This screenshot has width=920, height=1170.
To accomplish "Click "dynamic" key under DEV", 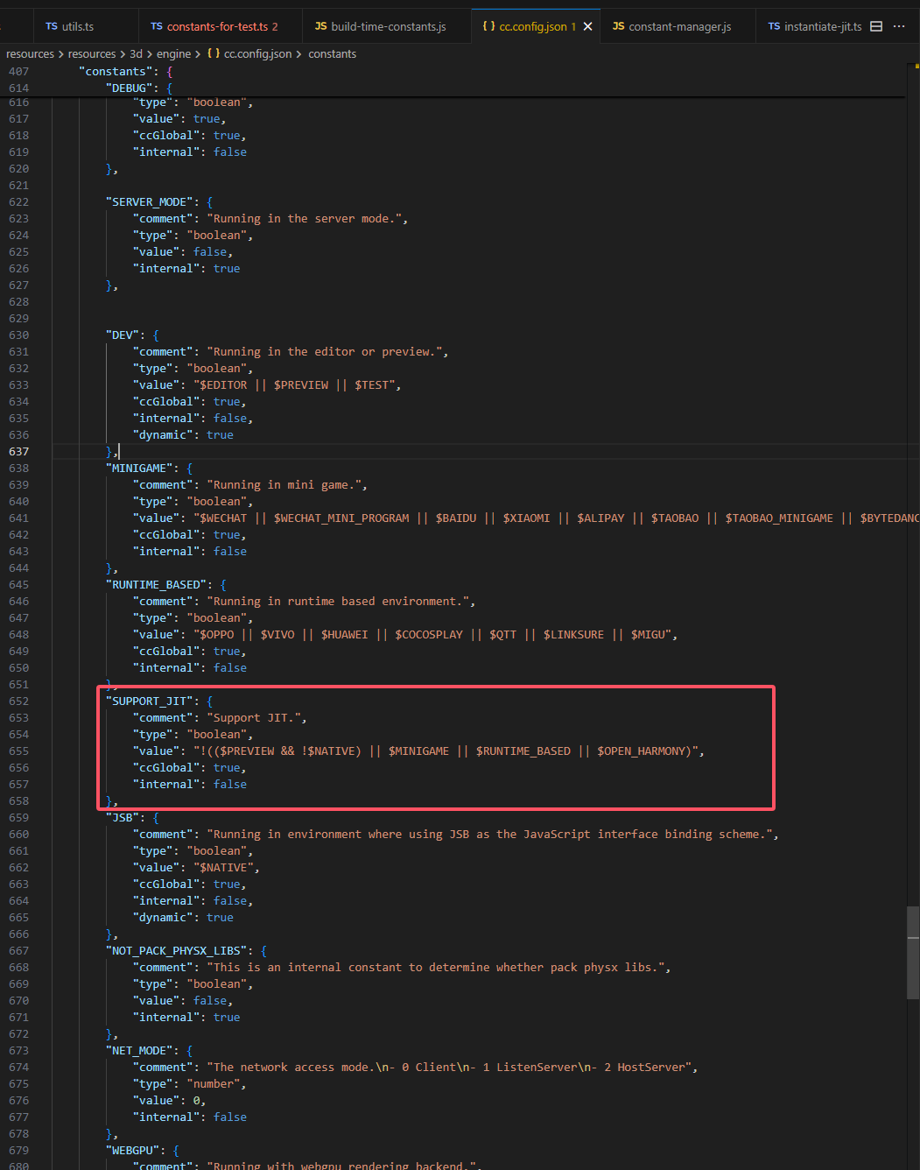I will (x=163, y=435).
